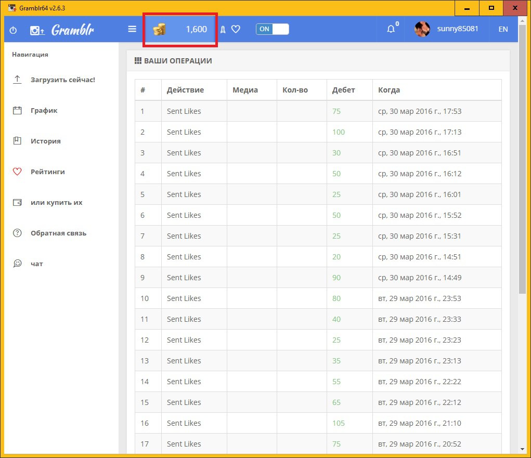The image size is (531, 458).
Task: Click the date ending 16:51
Action: click(x=420, y=153)
